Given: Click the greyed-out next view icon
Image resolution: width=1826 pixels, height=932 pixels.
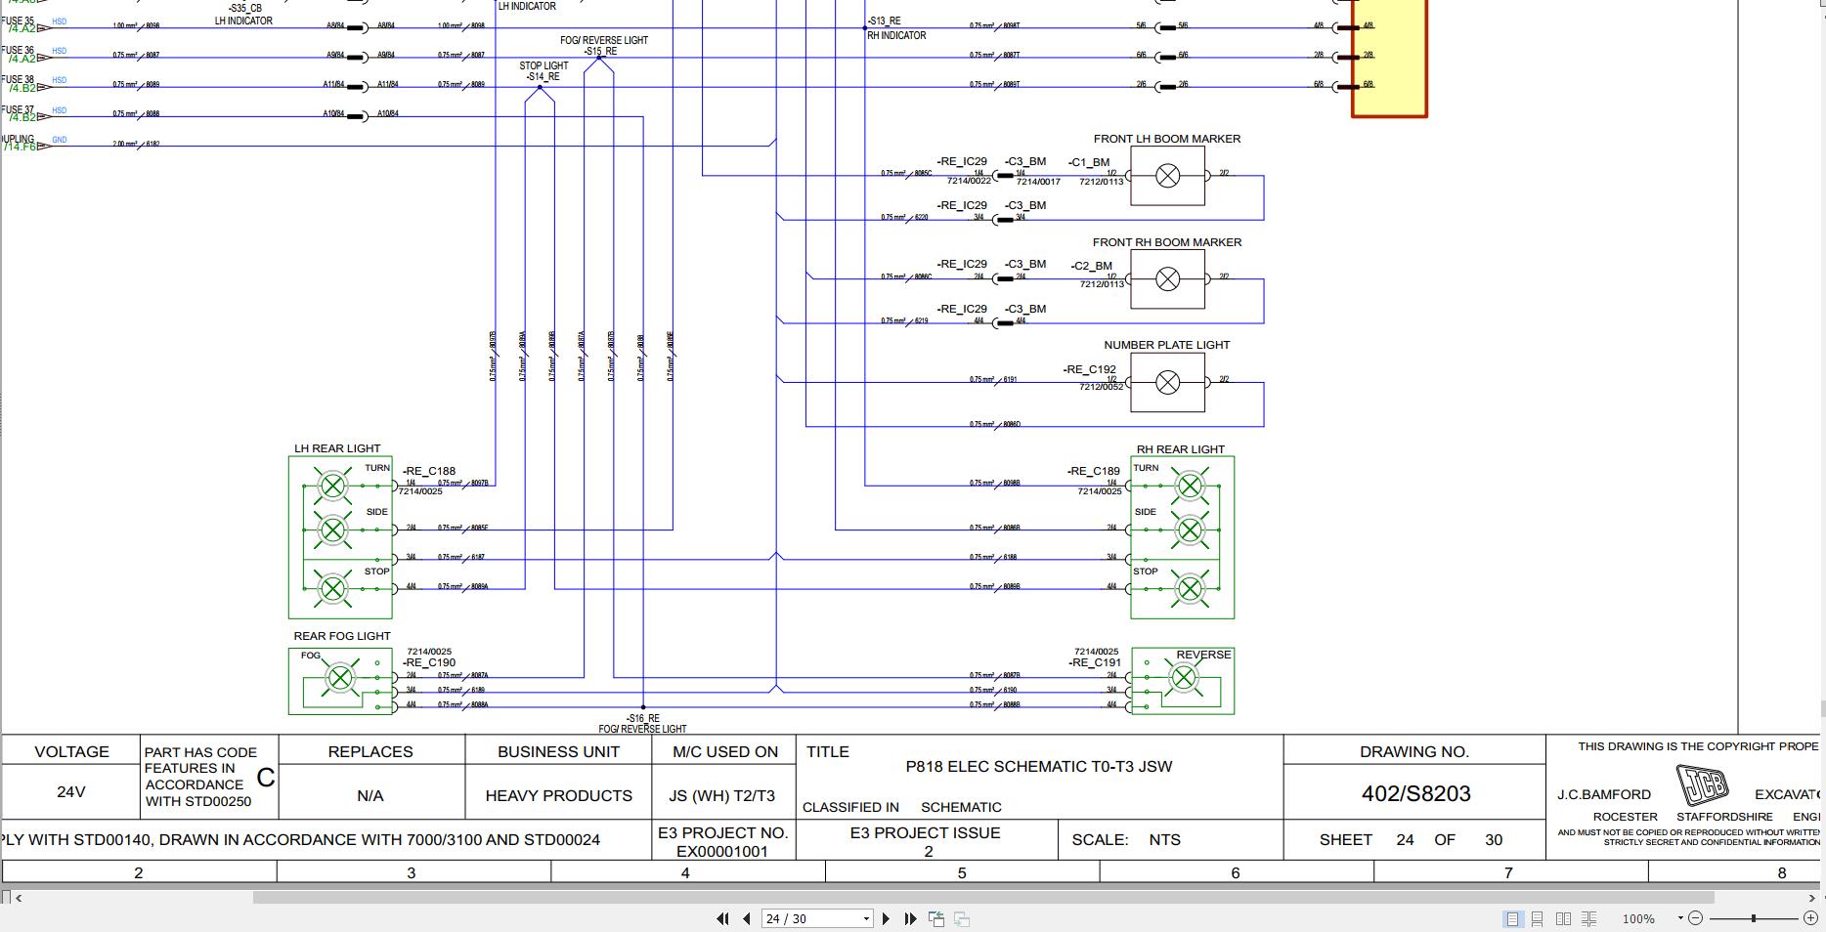Looking at the screenshot, I should point(962,918).
